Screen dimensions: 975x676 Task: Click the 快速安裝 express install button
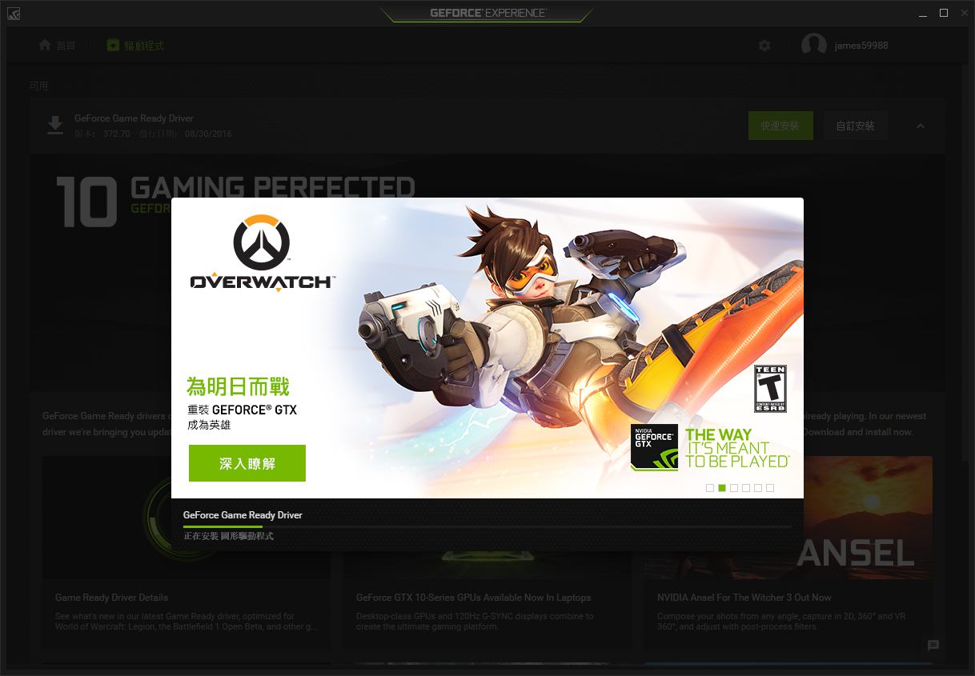point(780,126)
